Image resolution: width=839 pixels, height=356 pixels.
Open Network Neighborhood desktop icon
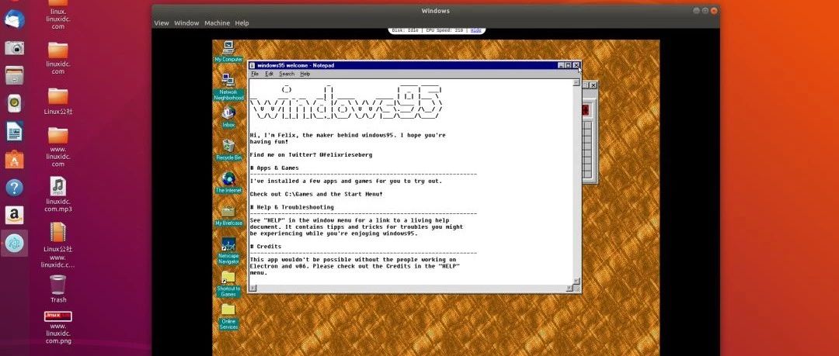[228, 87]
